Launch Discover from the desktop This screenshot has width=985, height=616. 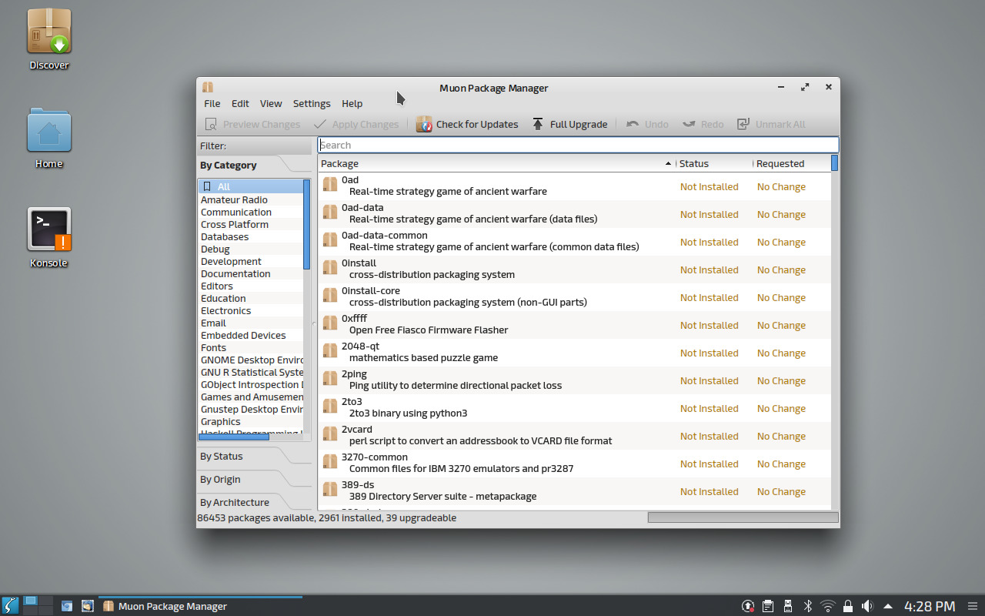(48, 36)
